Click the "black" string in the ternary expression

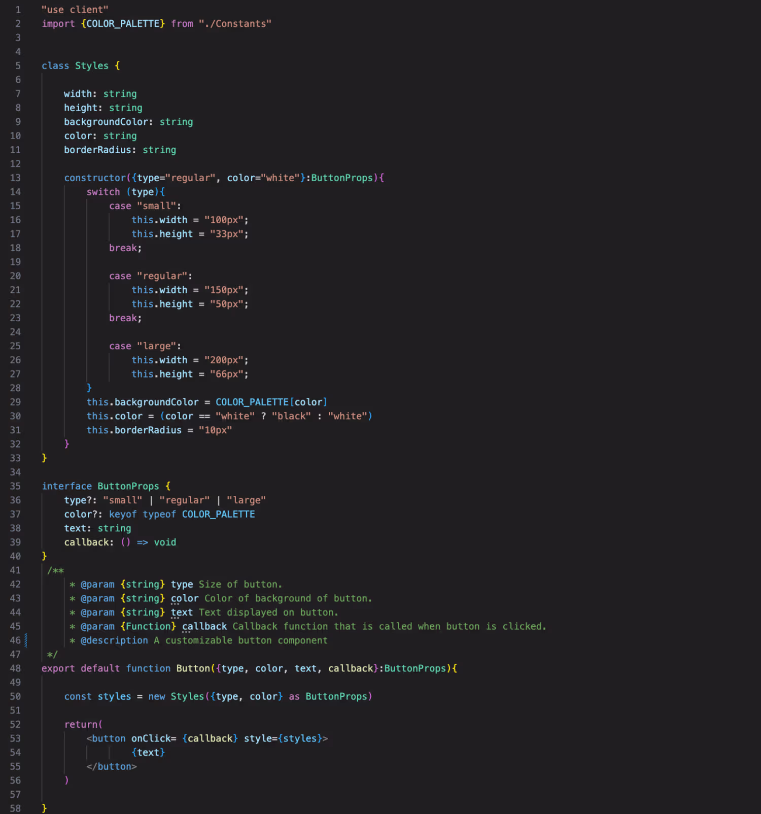(x=291, y=416)
